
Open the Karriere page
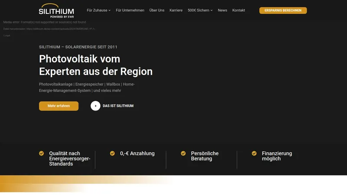click(176, 10)
